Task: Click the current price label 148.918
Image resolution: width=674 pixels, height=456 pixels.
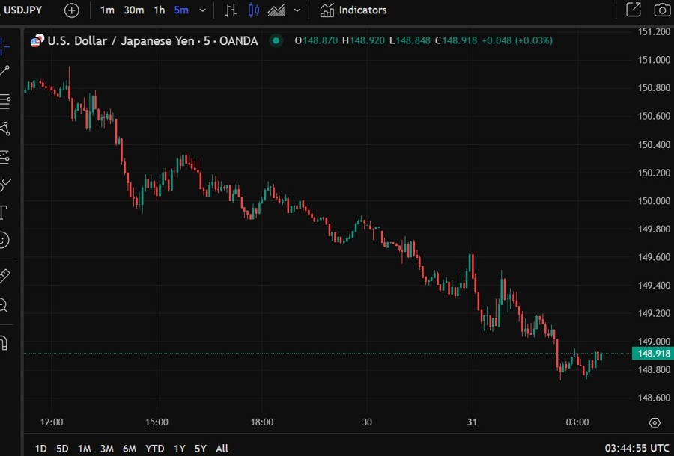Action: tap(653, 354)
